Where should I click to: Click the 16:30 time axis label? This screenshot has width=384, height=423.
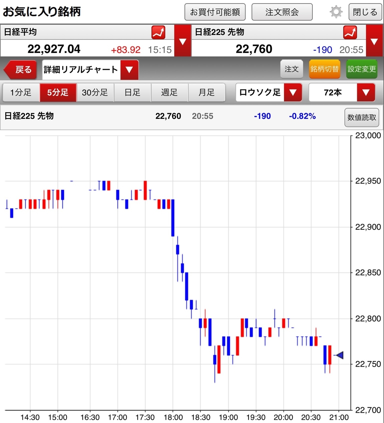pos(90,417)
